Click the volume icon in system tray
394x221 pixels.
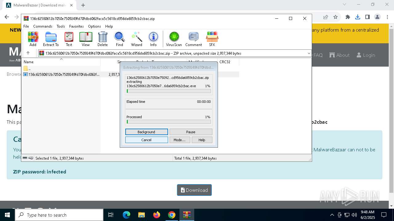point(354,215)
